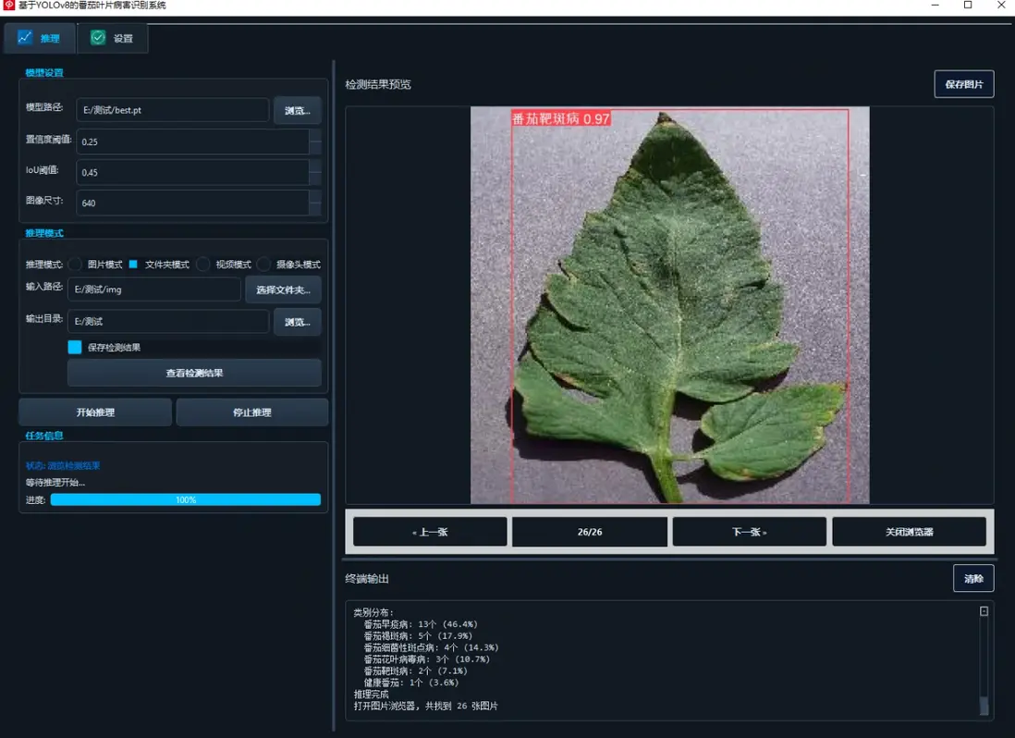Select 视频模式 radio button

[x=203, y=264]
